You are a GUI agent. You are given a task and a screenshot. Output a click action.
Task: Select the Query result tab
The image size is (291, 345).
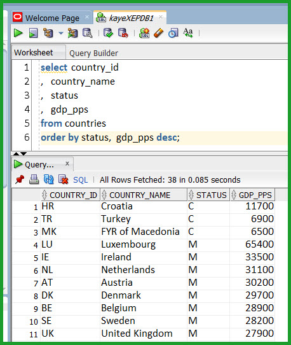39,164
